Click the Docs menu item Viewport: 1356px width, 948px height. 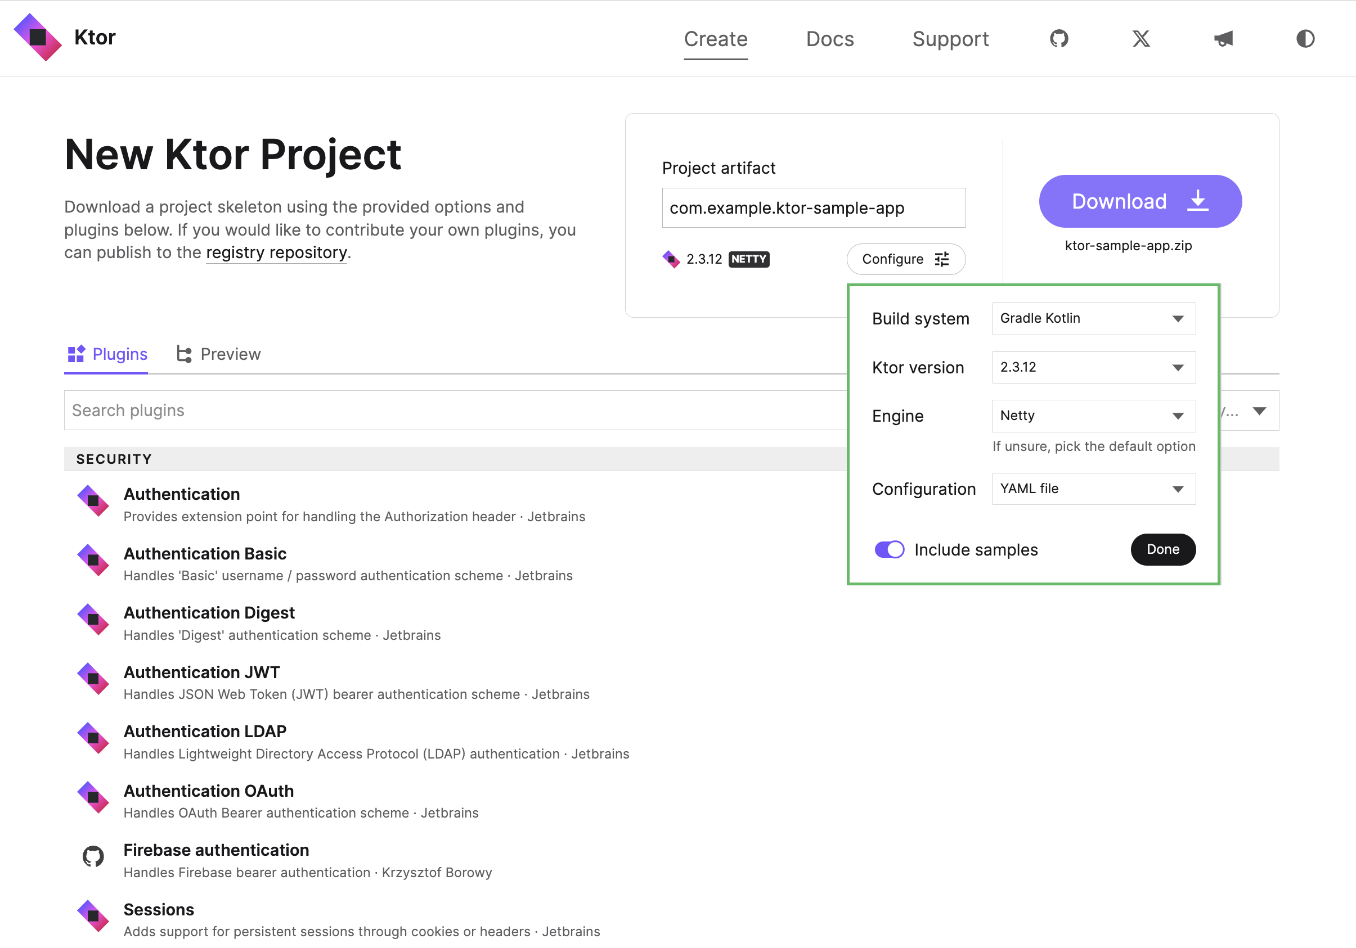click(829, 39)
